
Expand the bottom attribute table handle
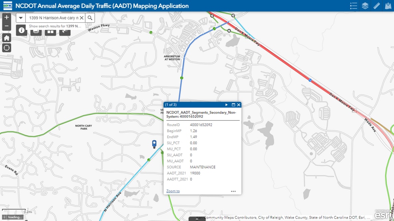[197, 219]
